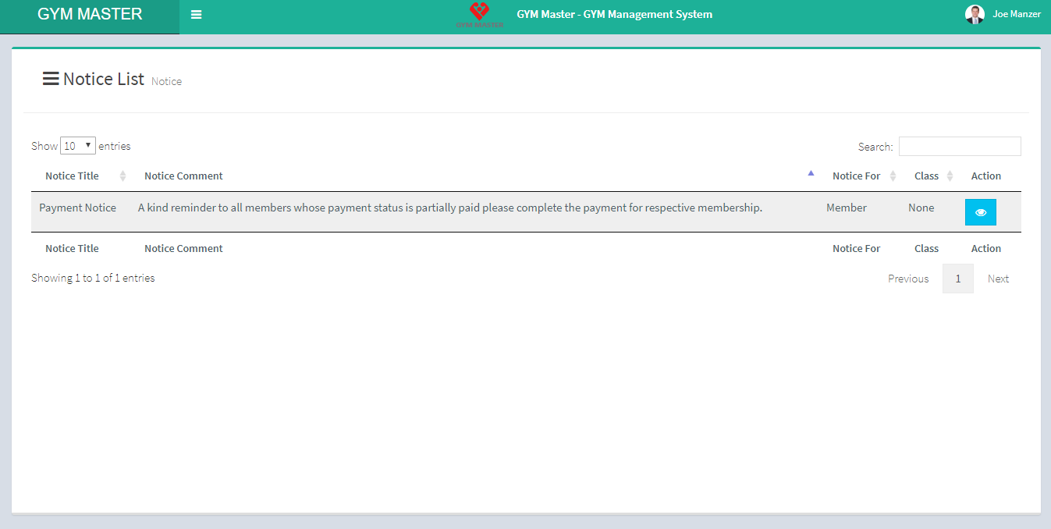The width and height of the screenshot is (1051, 529).
Task: Click the GYM MASTER brand link
Action: pyautogui.click(x=90, y=14)
